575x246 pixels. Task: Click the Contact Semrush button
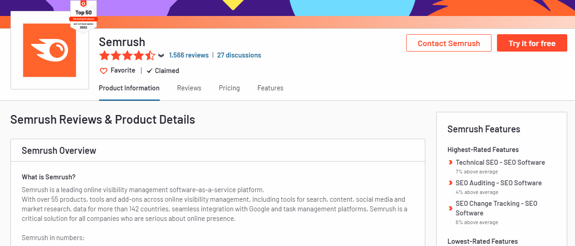449,43
